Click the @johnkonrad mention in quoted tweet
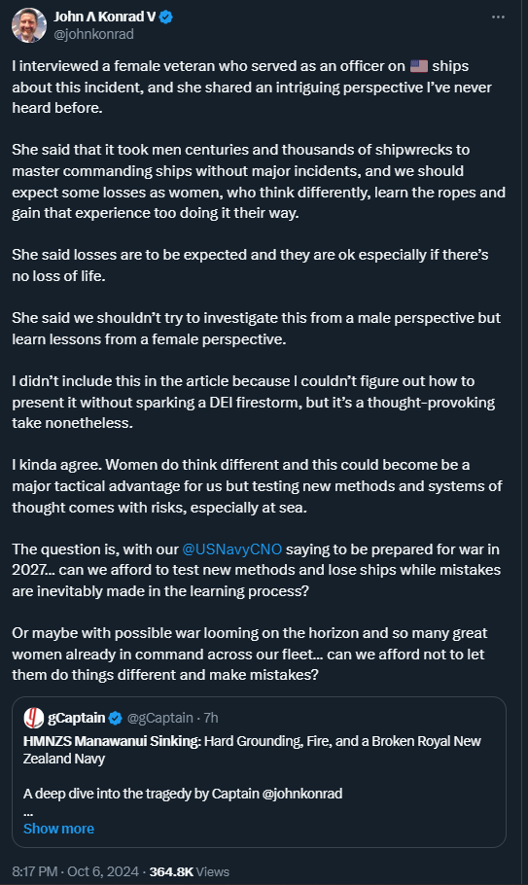This screenshot has height=885, width=528. tap(301, 794)
